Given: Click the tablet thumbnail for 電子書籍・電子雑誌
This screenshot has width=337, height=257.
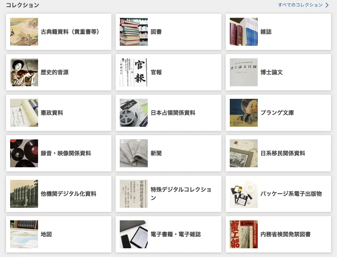Looking at the screenshot, I should coord(134,234).
